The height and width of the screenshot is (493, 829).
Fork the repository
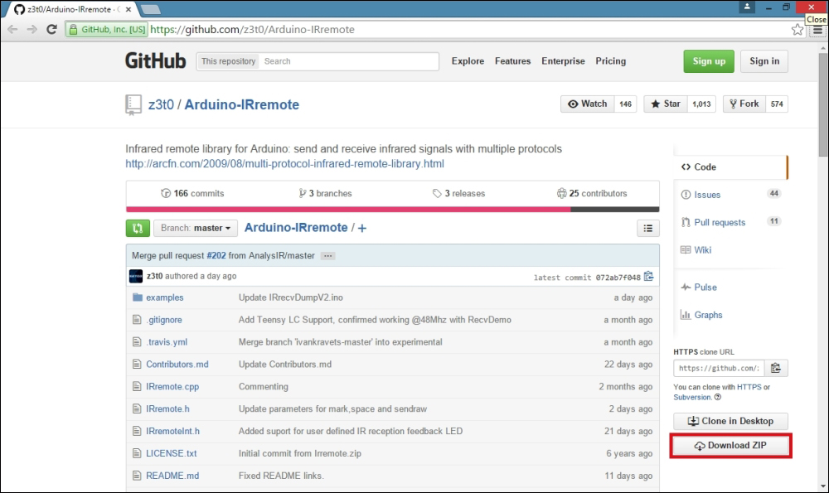point(744,104)
